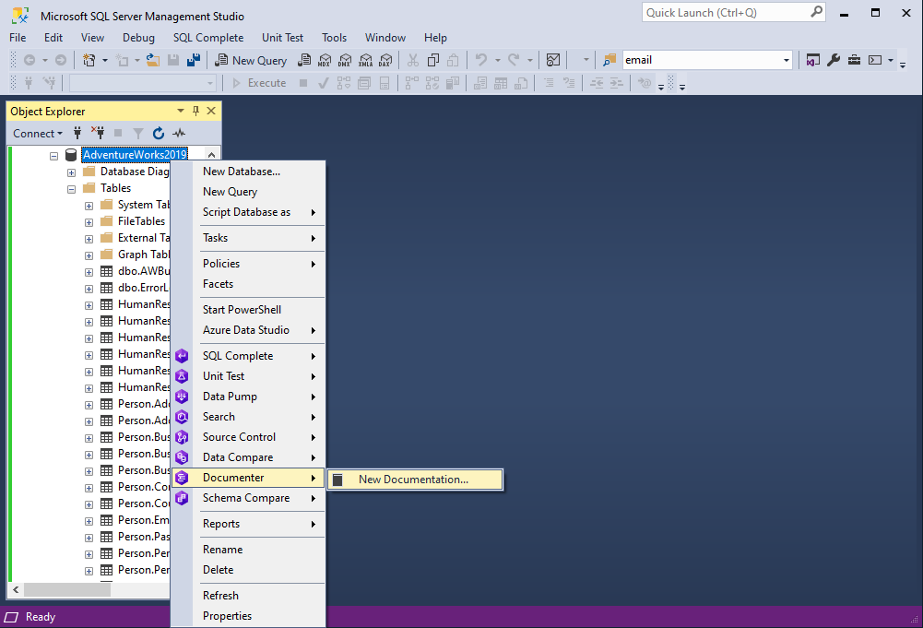Pin the Object Explorer panel

pyautogui.click(x=196, y=111)
